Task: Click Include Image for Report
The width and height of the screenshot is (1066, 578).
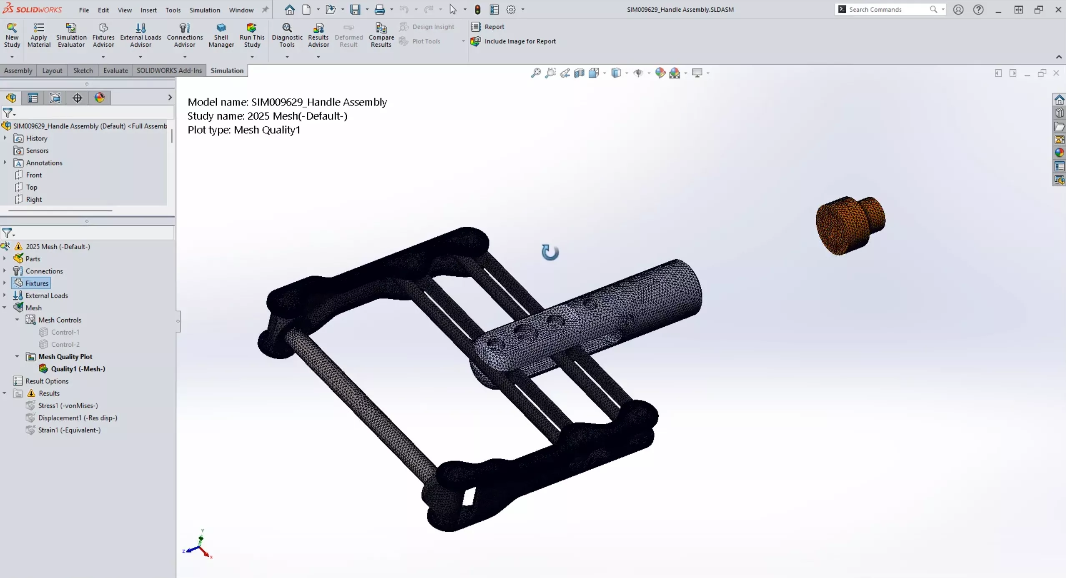Action: pyautogui.click(x=513, y=41)
